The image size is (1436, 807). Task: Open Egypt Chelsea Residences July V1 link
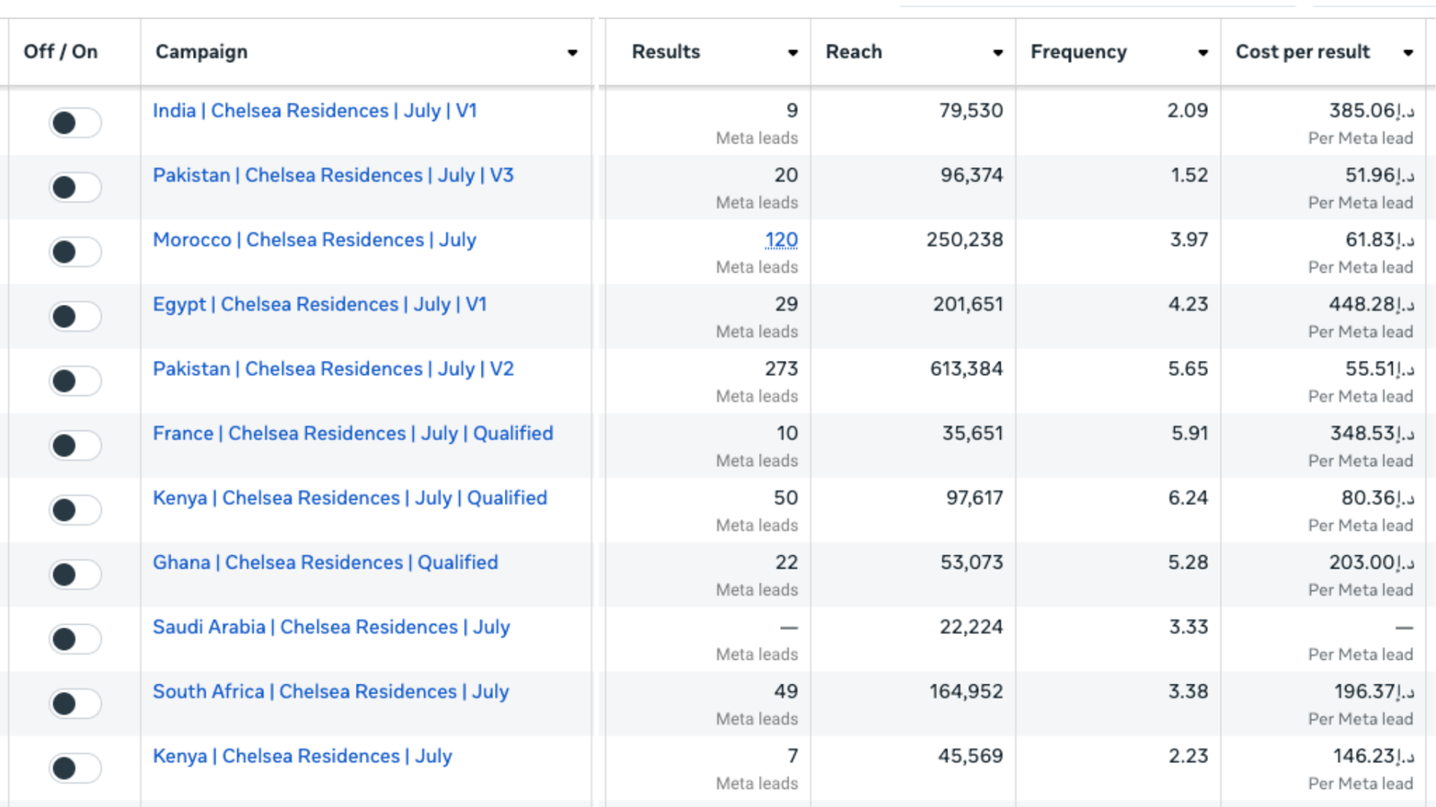[320, 305]
